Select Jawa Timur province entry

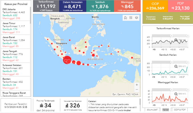tap(15, 28)
